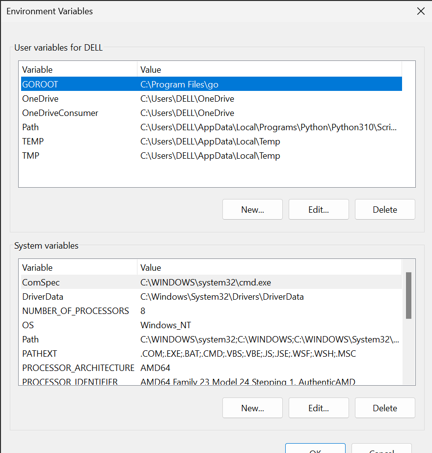
Task: Select the PROCESSOR_IDENTIFIER system variable
Action: pos(212,381)
